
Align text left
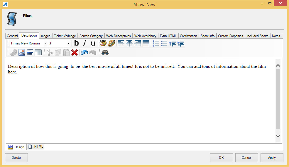121,43
